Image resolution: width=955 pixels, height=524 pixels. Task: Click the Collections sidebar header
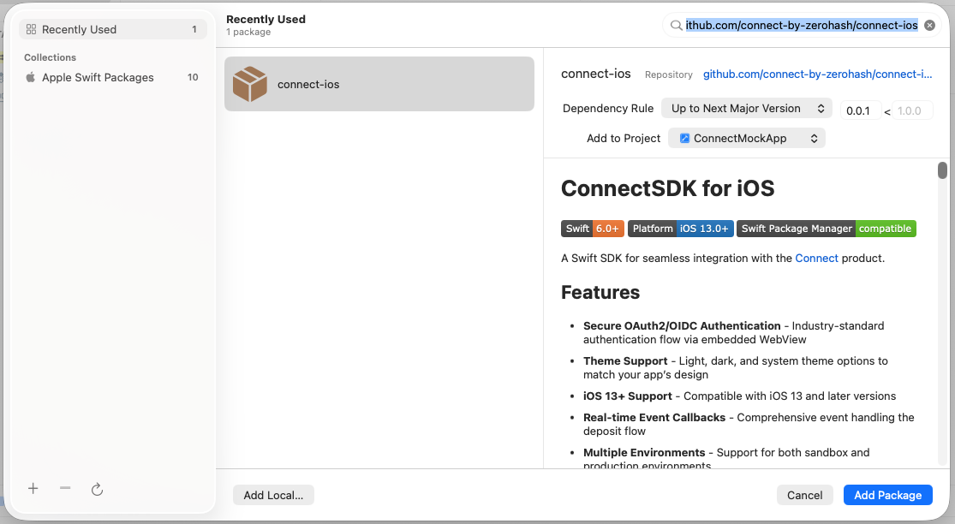[50, 57]
